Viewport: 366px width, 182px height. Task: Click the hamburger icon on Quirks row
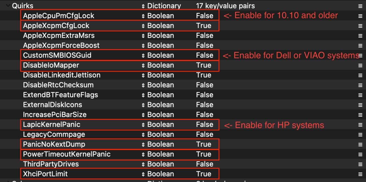pos(360,6)
